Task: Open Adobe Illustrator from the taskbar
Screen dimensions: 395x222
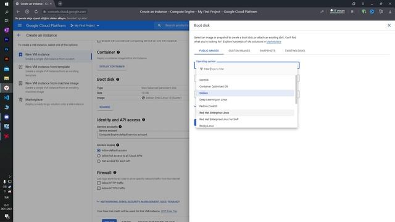Action: coord(7,59)
